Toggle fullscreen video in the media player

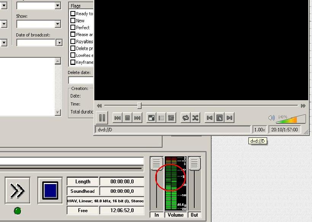click(151, 118)
